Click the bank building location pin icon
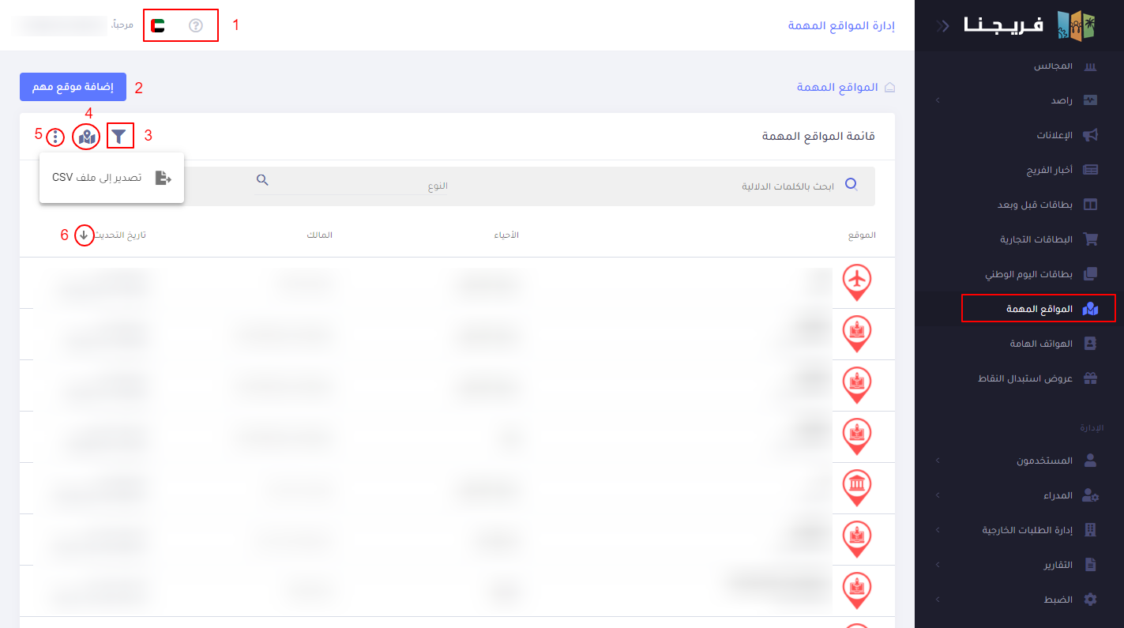This screenshot has width=1124, height=628. coord(857,487)
